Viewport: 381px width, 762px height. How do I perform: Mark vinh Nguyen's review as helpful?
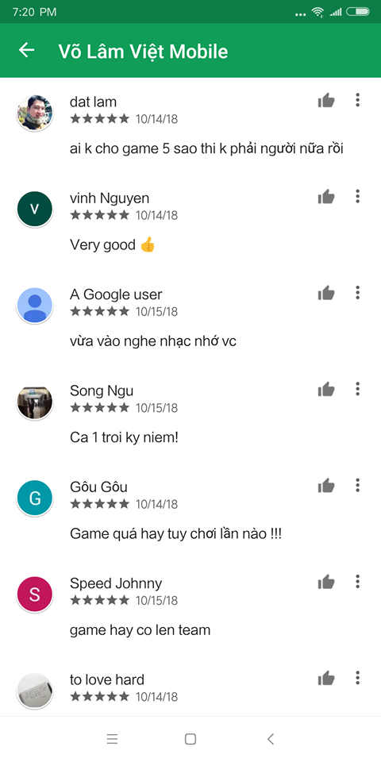point(326,197)
